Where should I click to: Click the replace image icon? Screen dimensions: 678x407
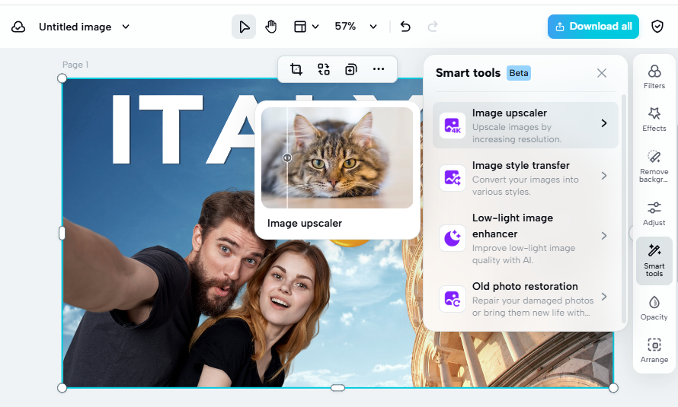[x=324, y=69]
